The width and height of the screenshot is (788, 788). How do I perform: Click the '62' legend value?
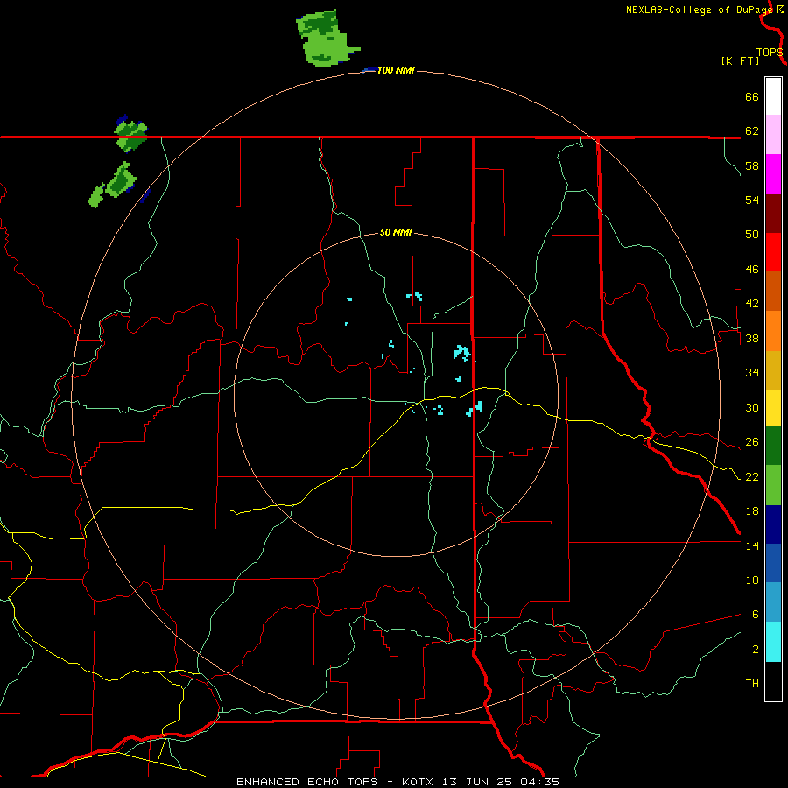(752, 131)
